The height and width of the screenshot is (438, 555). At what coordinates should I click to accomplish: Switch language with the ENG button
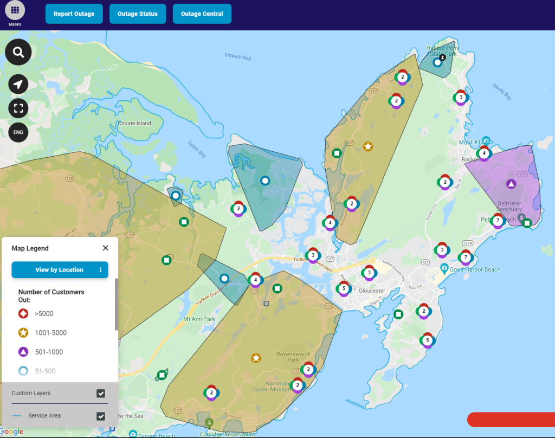pos(18,132)
